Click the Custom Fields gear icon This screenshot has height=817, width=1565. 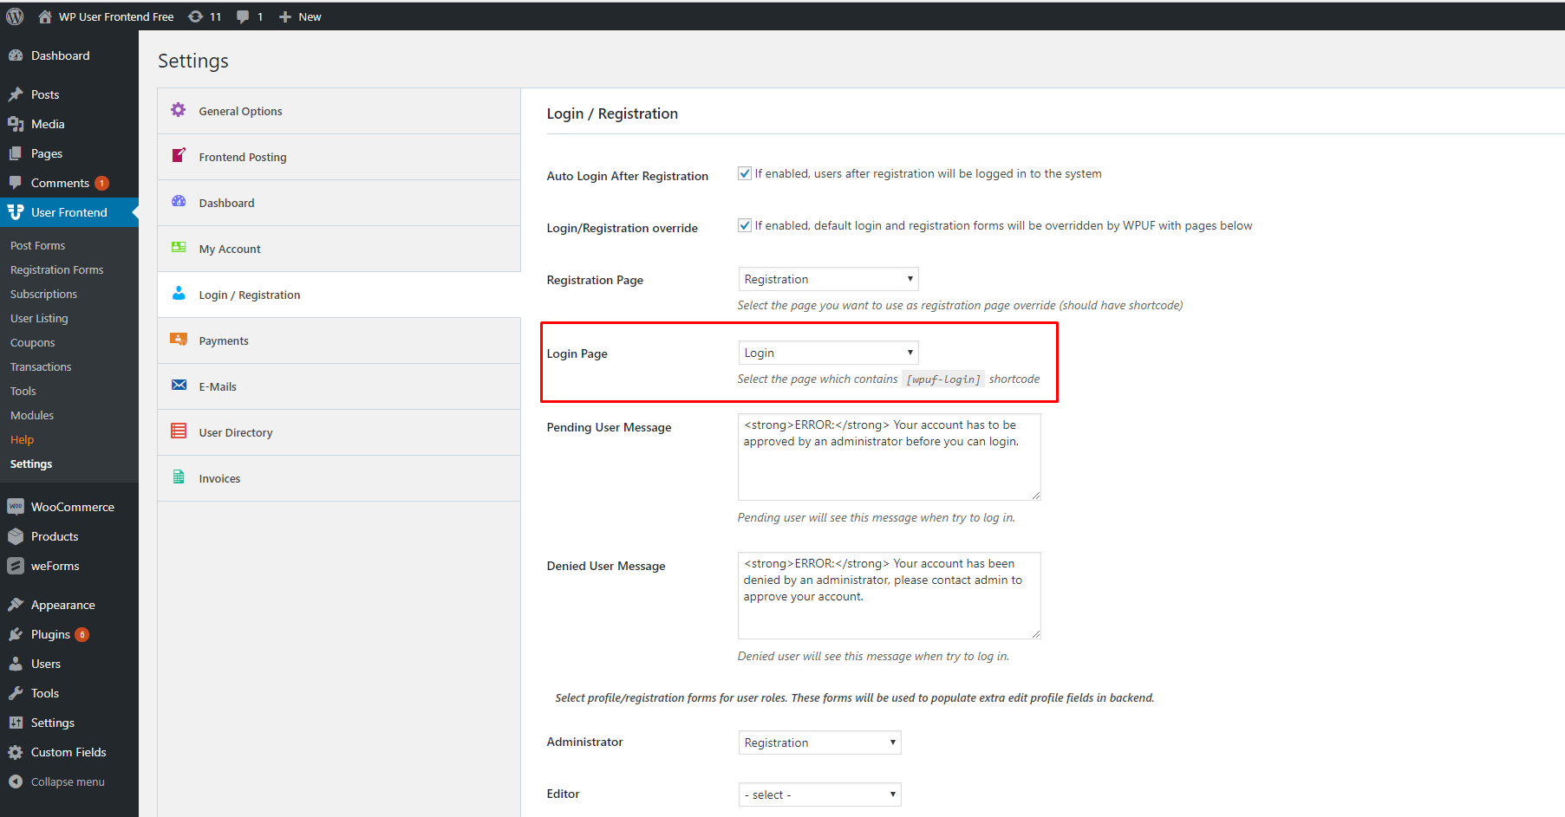tap(16, 752)
